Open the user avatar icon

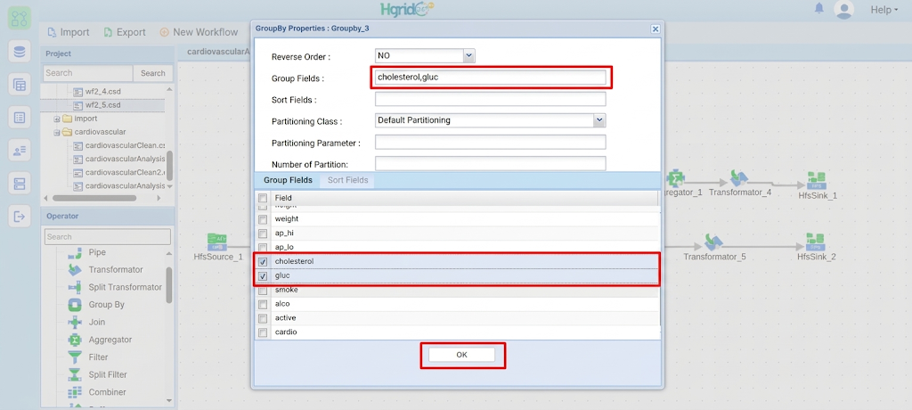843,9
